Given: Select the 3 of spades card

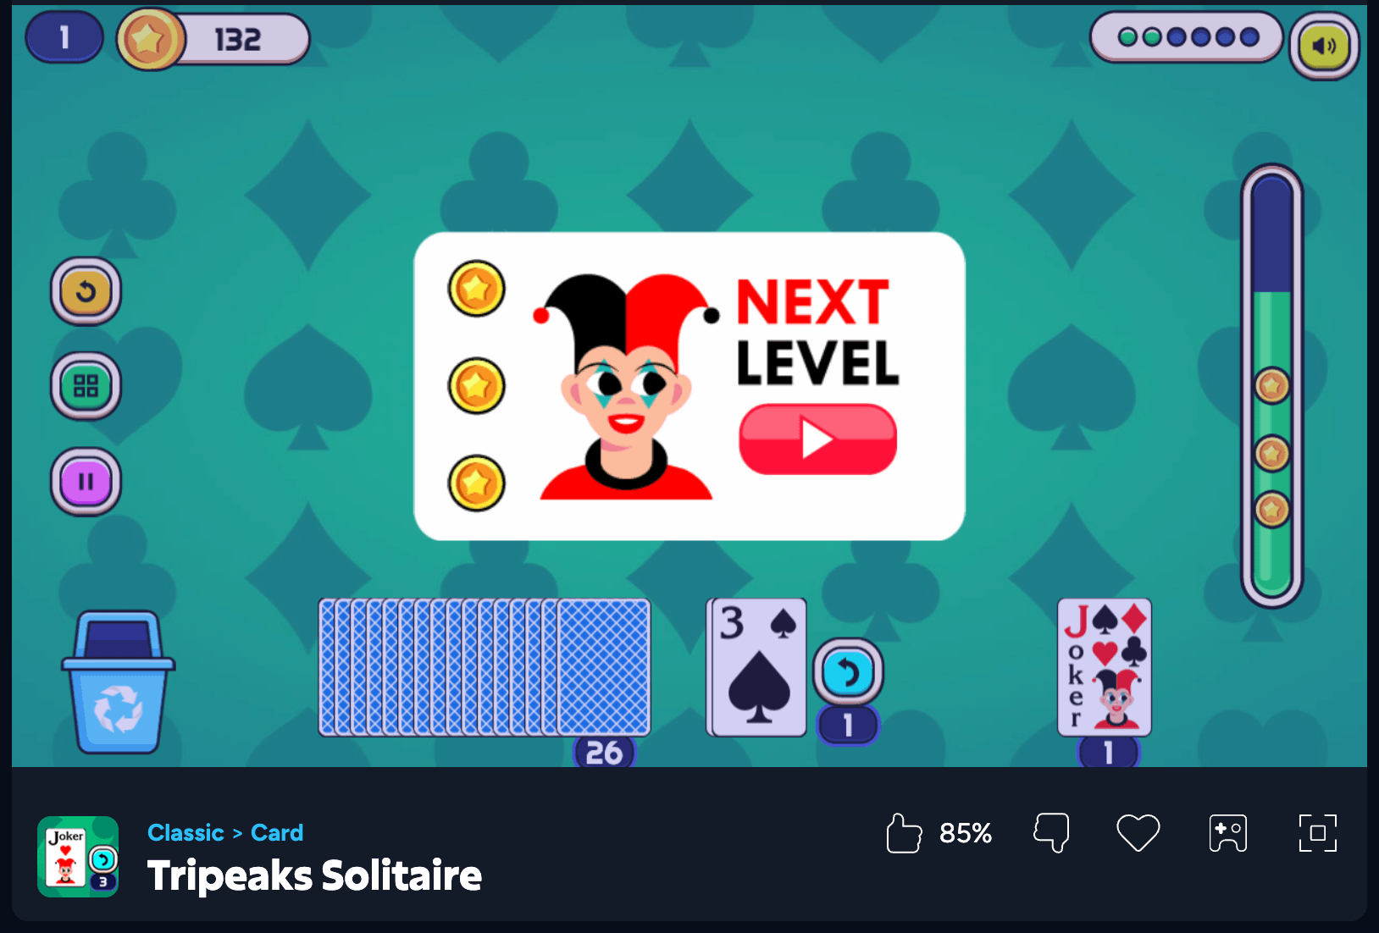Looking at the screenshot, I should coord(757,667).
